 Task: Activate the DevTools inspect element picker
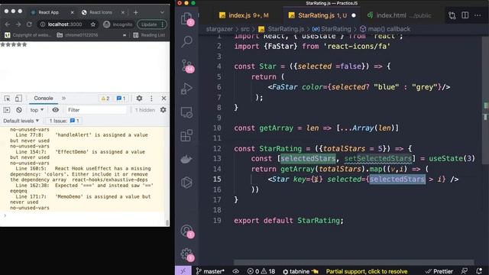(7, 99)
